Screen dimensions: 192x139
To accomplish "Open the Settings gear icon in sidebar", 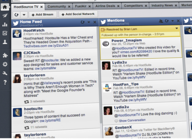I will [x=5, y=64].
